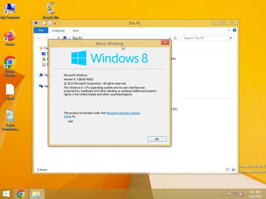Viewport: 266px width, 199px height.
Task: Open the clock showing 1:01 AM
Action: [x=255, y=192]
